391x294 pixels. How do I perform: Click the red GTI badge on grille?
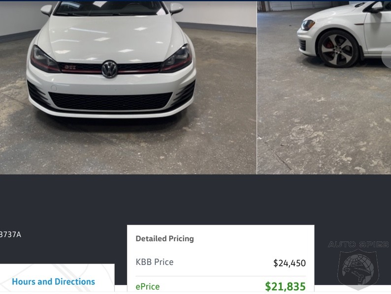point(70,67)
